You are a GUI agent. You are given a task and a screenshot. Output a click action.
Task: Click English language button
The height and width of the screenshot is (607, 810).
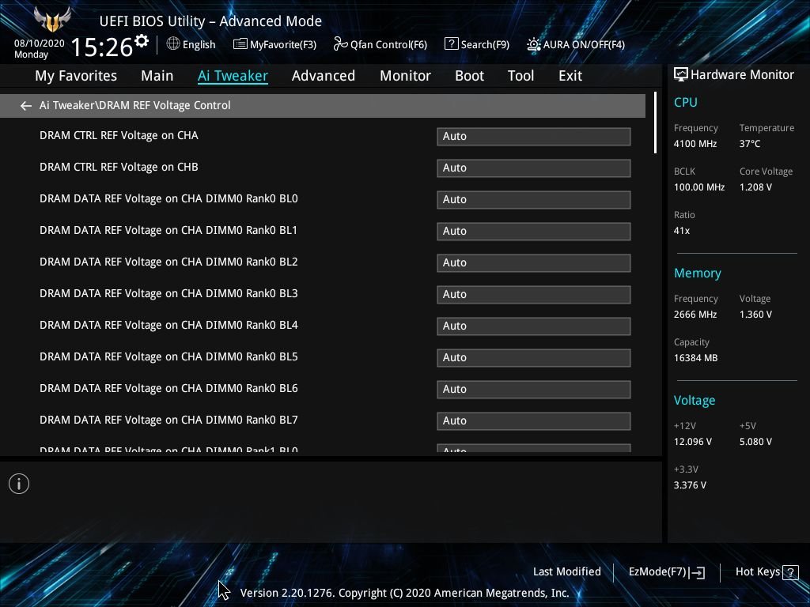199,45
